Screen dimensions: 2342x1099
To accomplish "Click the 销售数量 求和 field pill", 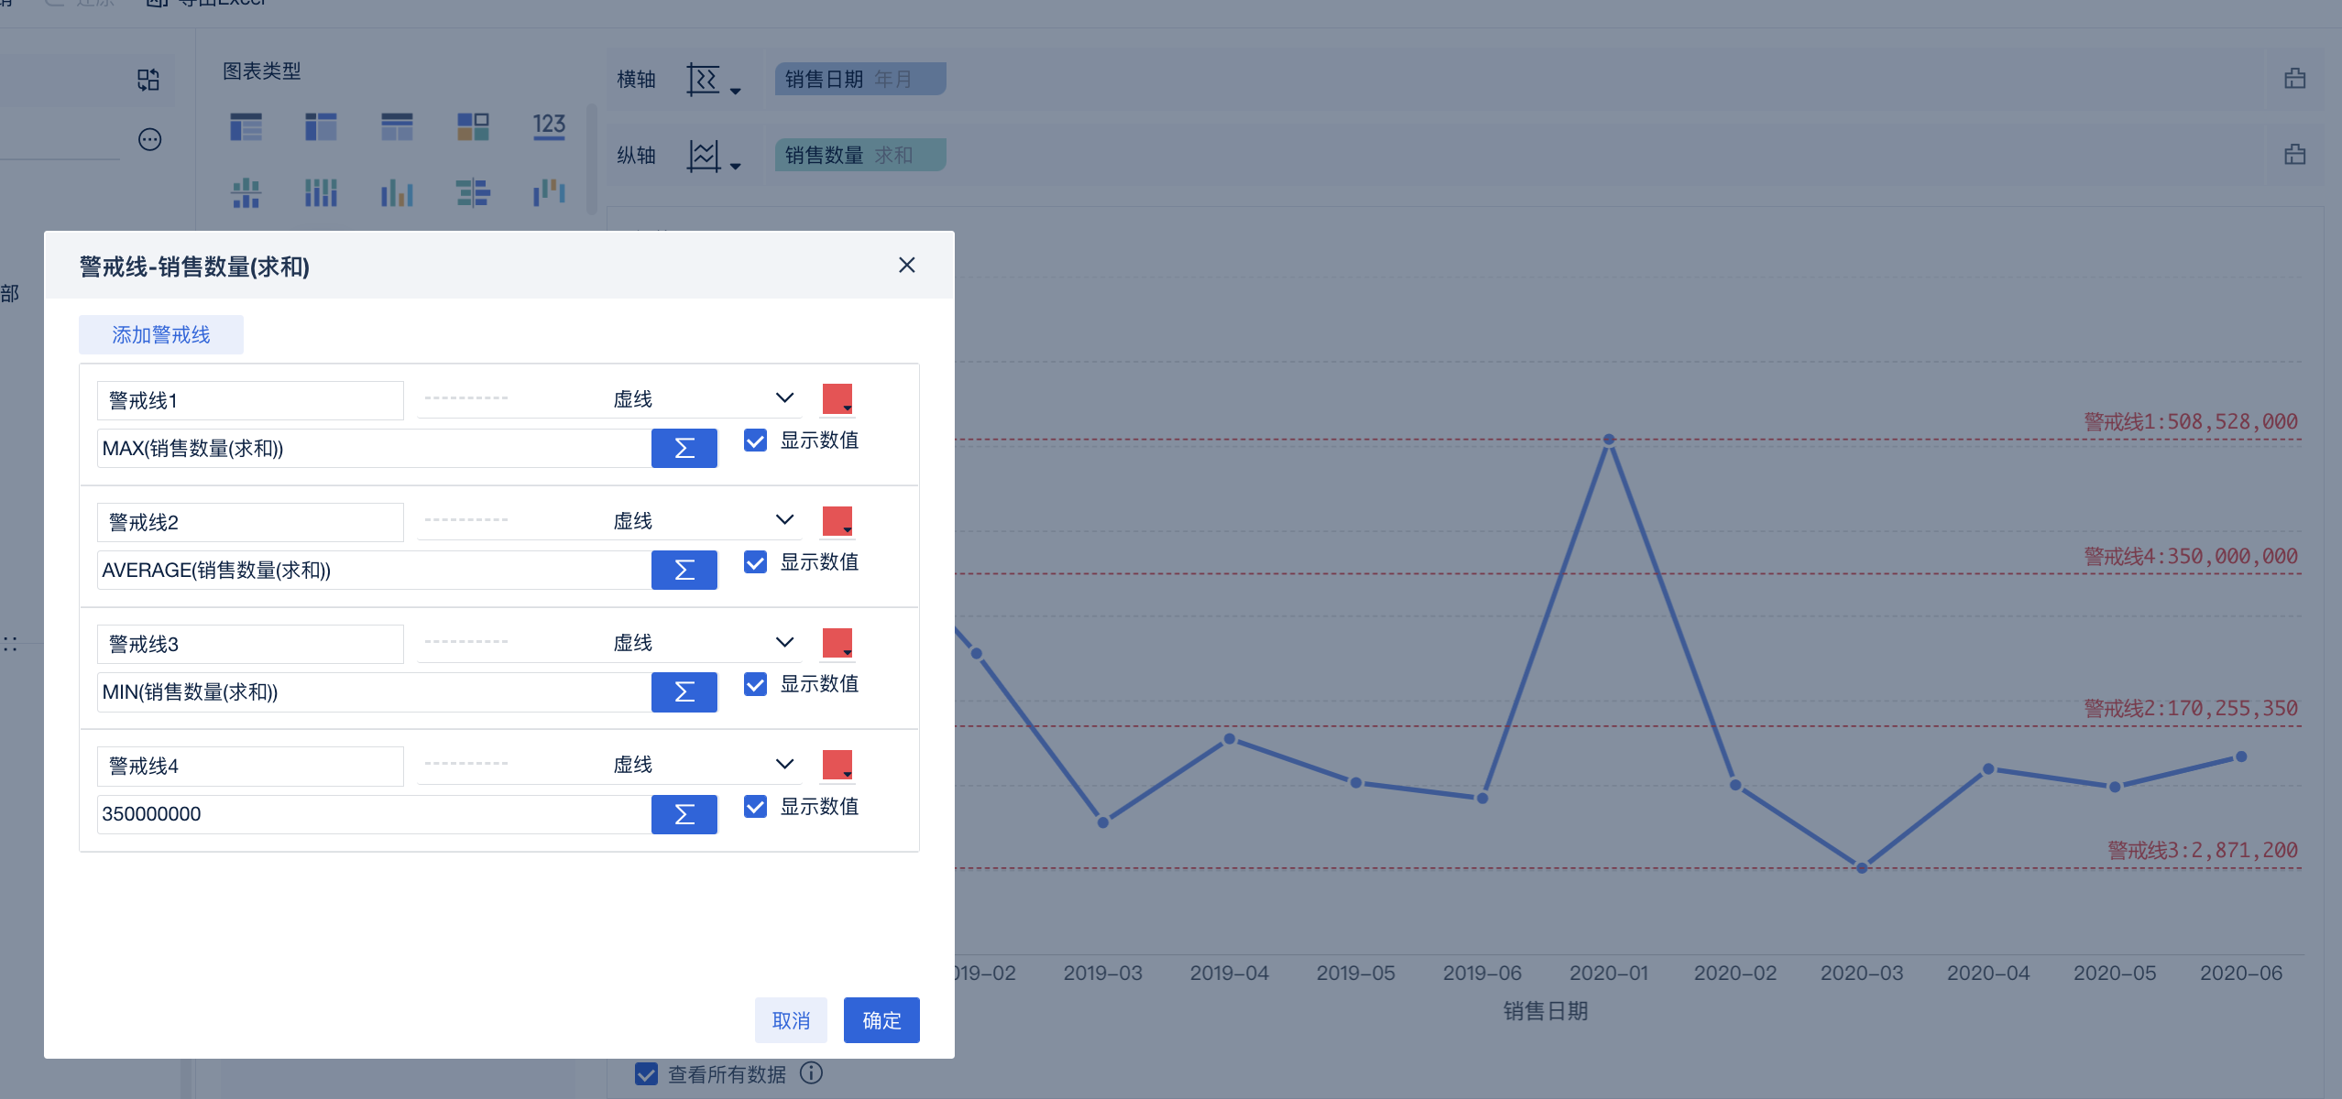I will pyautogui.click(x=859, y=156).
